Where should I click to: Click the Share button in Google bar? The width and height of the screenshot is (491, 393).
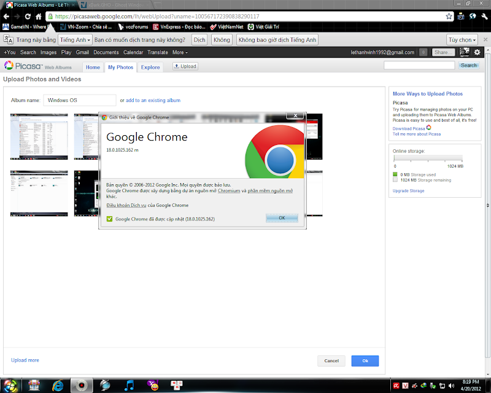443,52
